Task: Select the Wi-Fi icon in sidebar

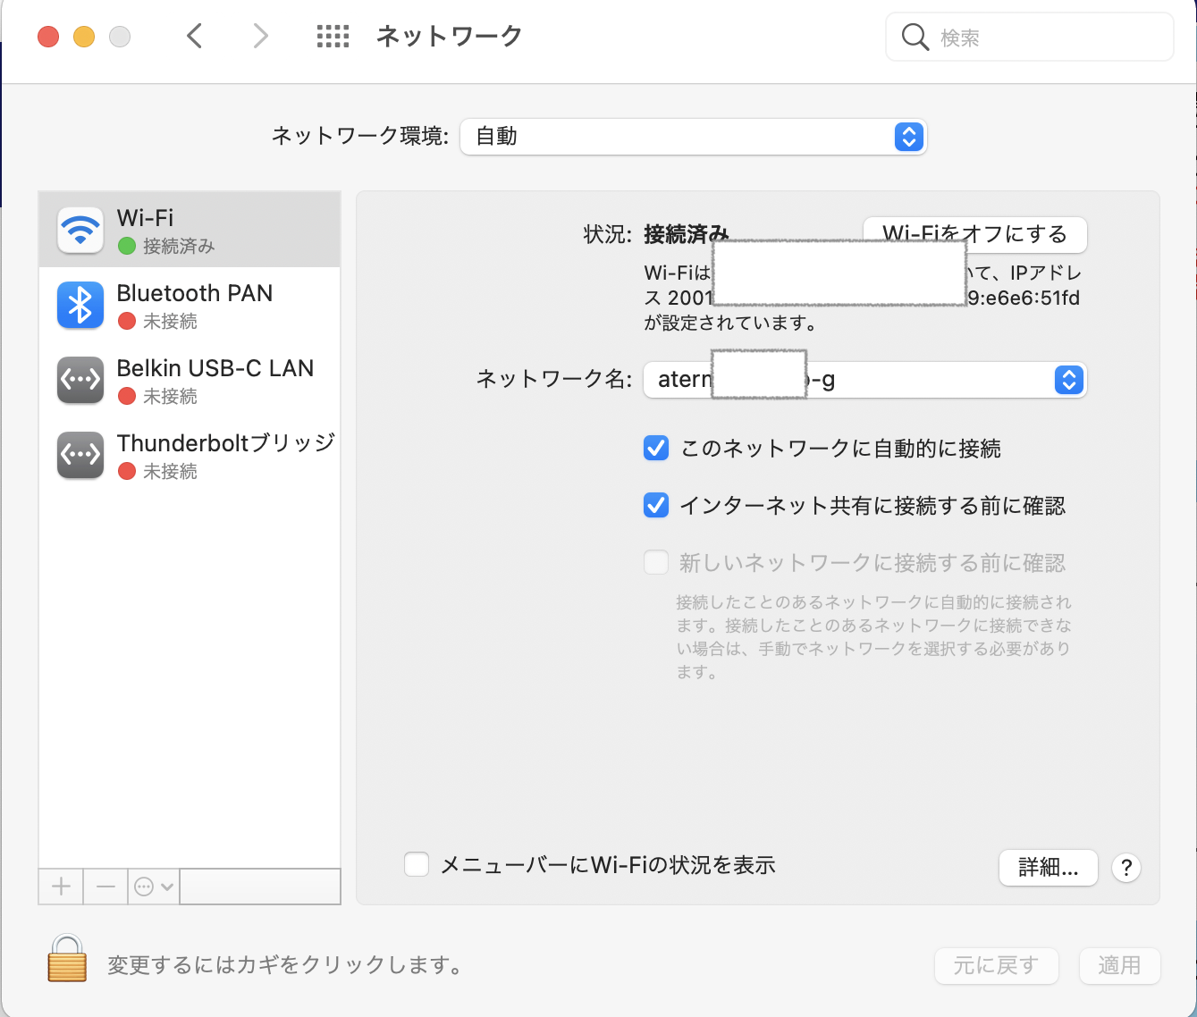Action: pos(80,229)
